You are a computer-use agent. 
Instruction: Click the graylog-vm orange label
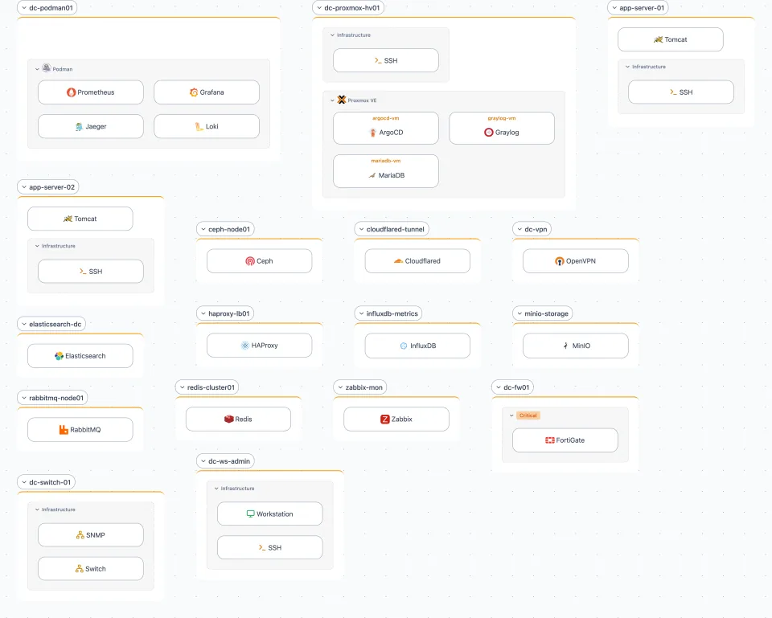coord(502,118)
